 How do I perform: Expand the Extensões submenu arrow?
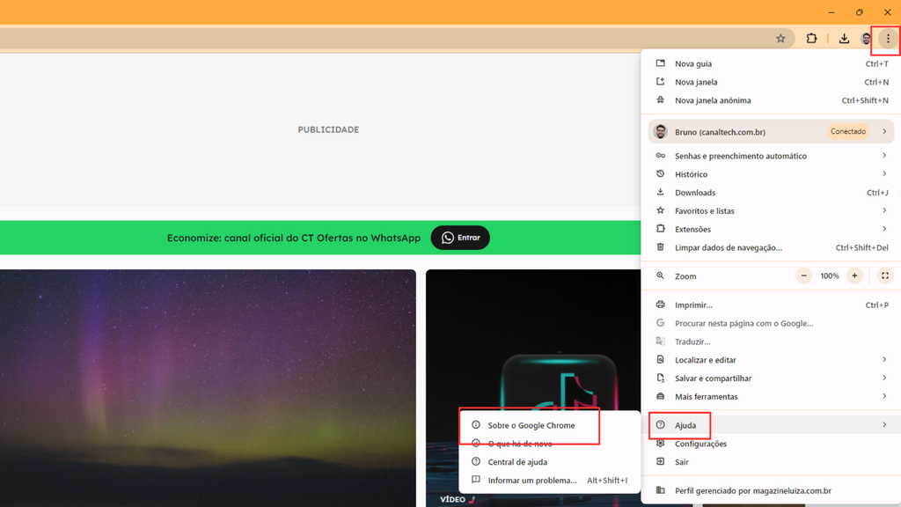click(x=884, y=229)
